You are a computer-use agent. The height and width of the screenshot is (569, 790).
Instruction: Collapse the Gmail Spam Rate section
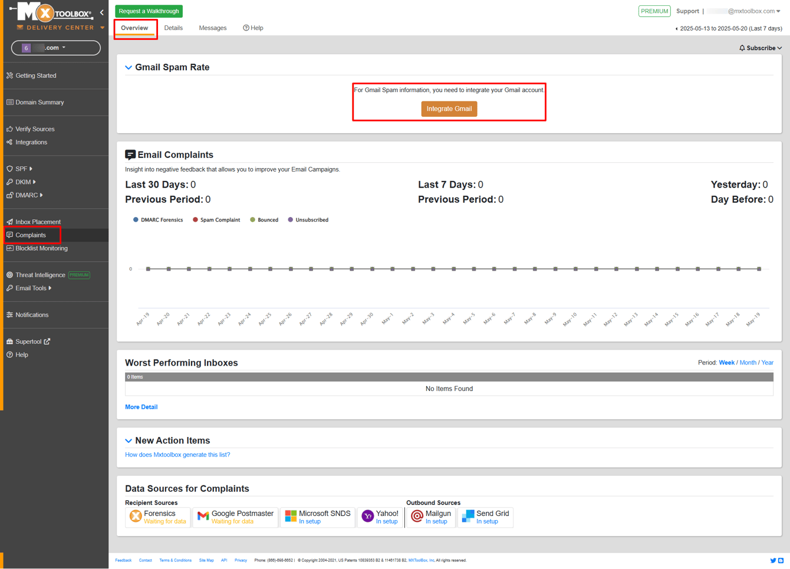129,68
